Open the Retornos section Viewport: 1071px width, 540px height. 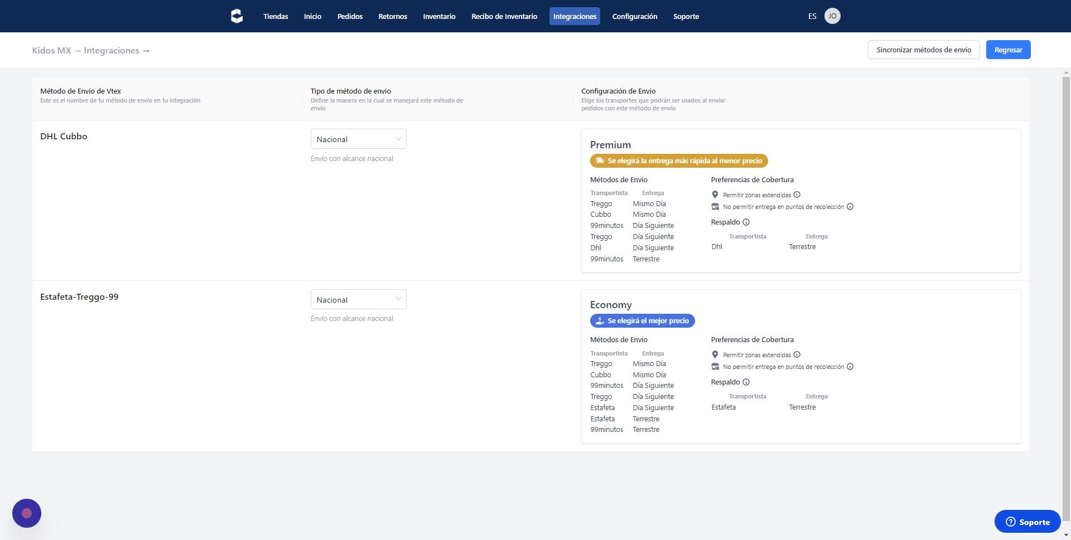[x=393, y=16]
